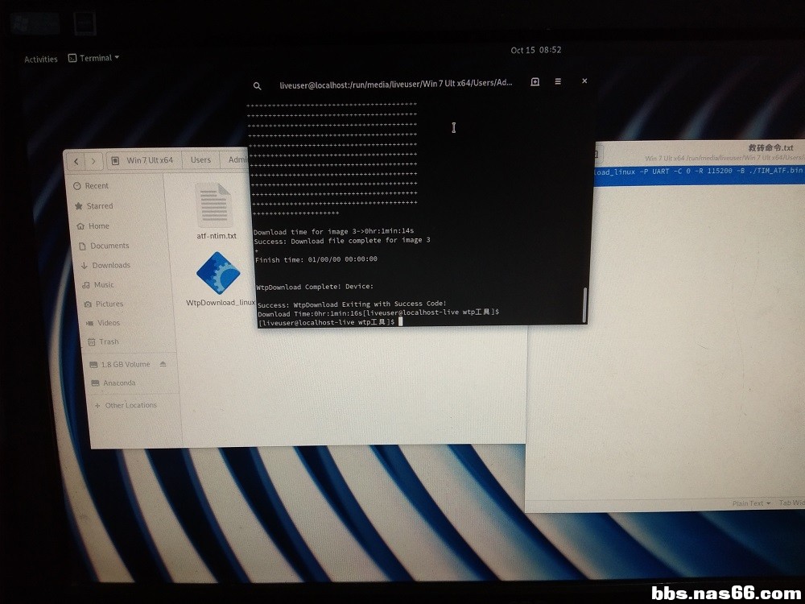Open the terminal hamburger menu
The image size is (805, 604).
tap(558, 81)
